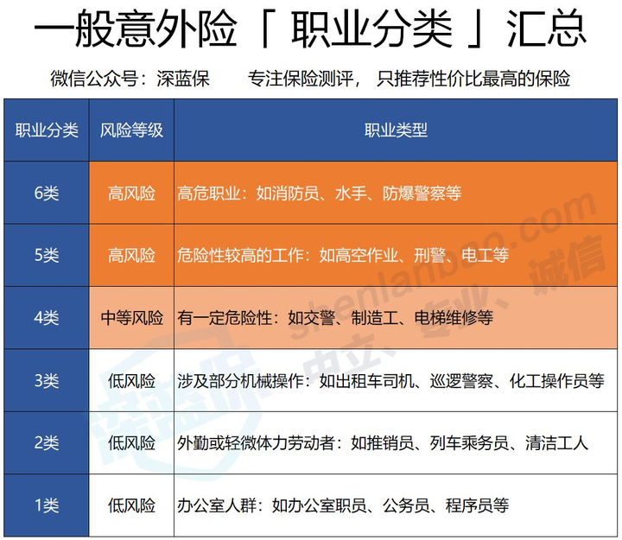Click the 6类 row label

[x=47, y=194]
